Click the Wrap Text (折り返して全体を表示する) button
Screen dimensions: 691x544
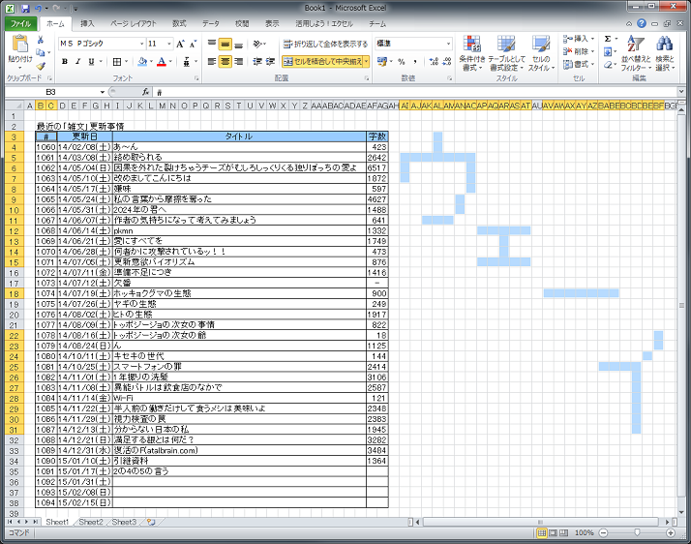point(325,44)
